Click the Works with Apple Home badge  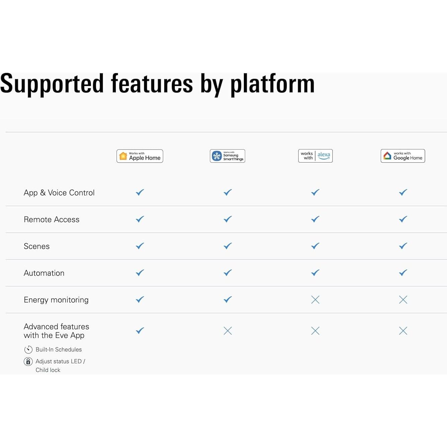(x=140, y=156)
